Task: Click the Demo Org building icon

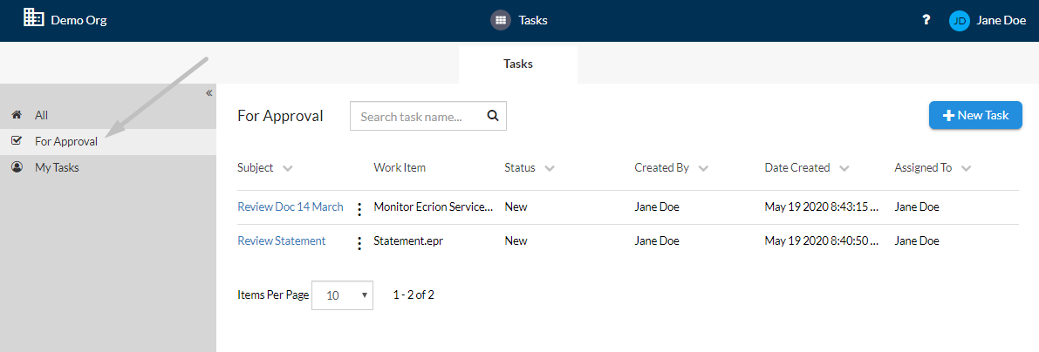Action: (33, 18)
